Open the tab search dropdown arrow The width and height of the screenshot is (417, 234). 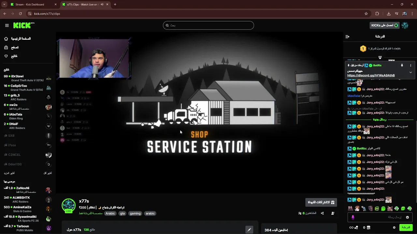pyautogui.click(x=4, y=5)
